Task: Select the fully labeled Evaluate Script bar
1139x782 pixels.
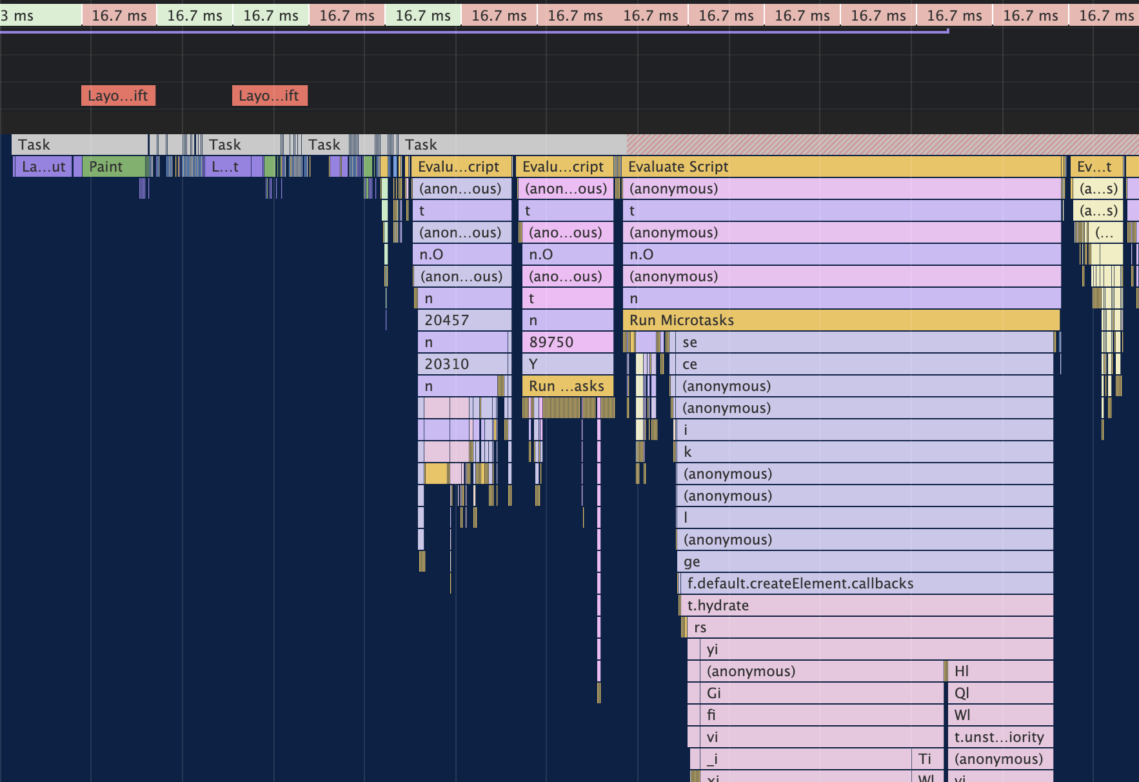Action: [x=842, y=166]
